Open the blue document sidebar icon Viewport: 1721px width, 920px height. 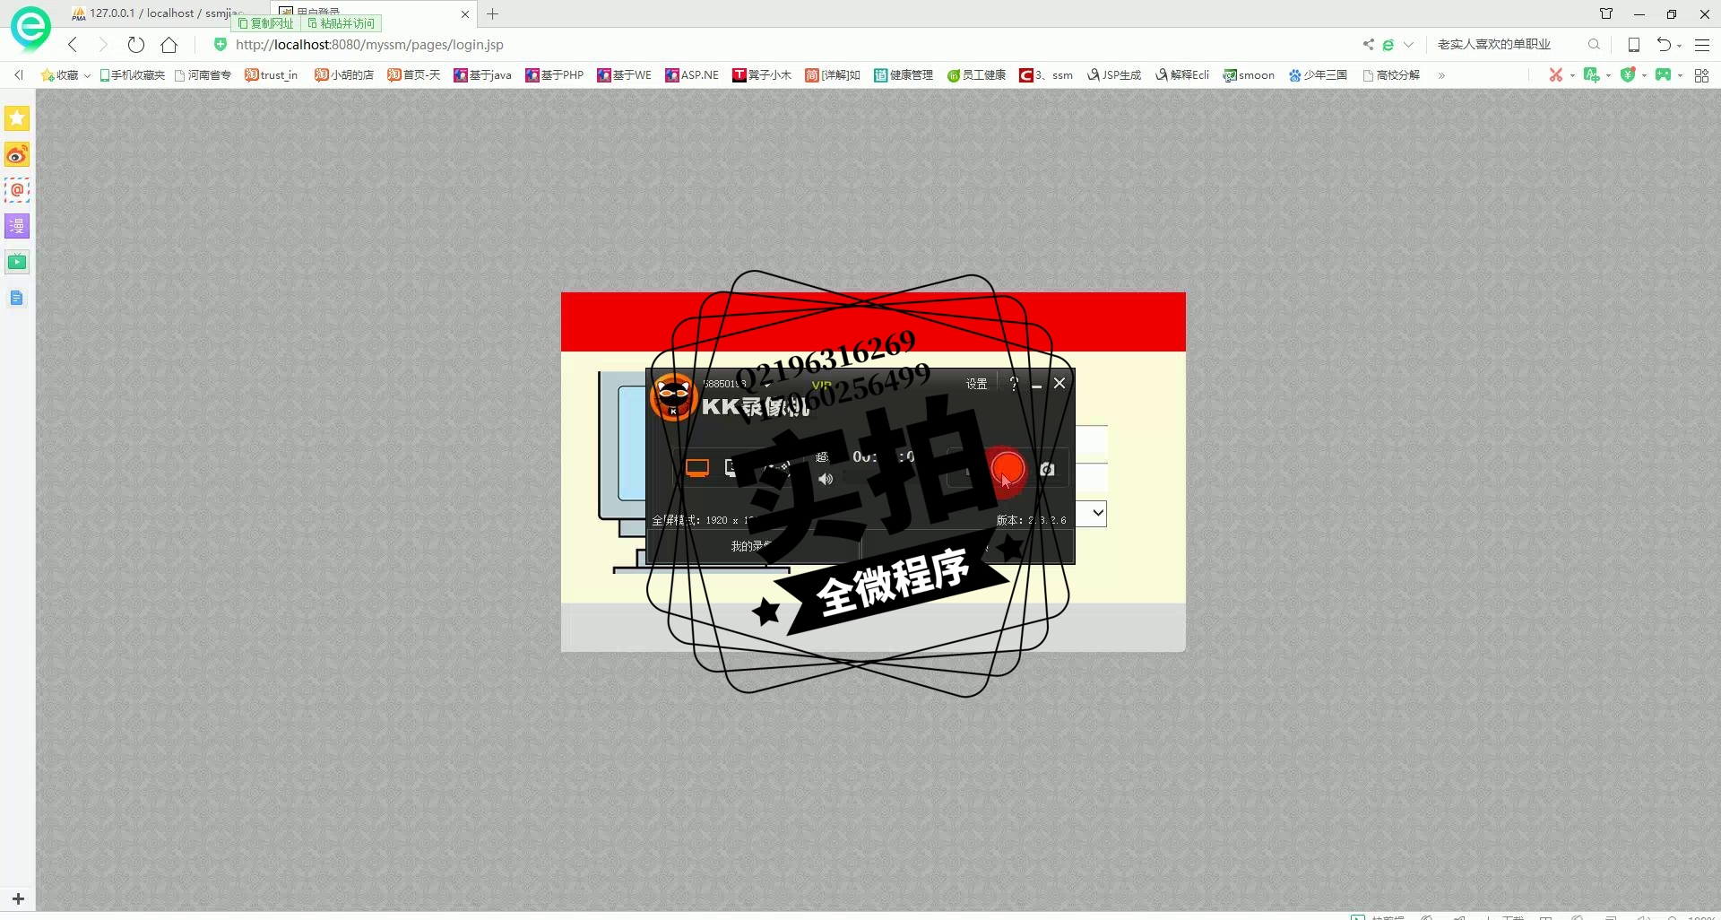[x=17, y=298]
